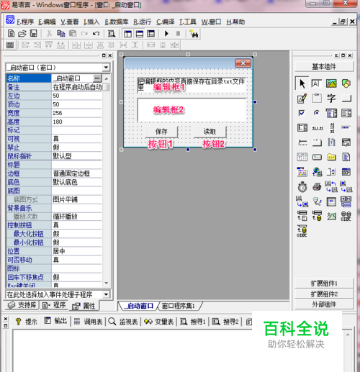Toggle the third window layout toolbar button
This screenshot has width=360, height=372.
point(151,34)
